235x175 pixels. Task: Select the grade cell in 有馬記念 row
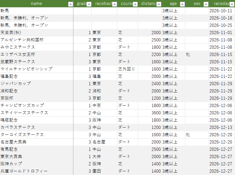[x=82, y=149]
